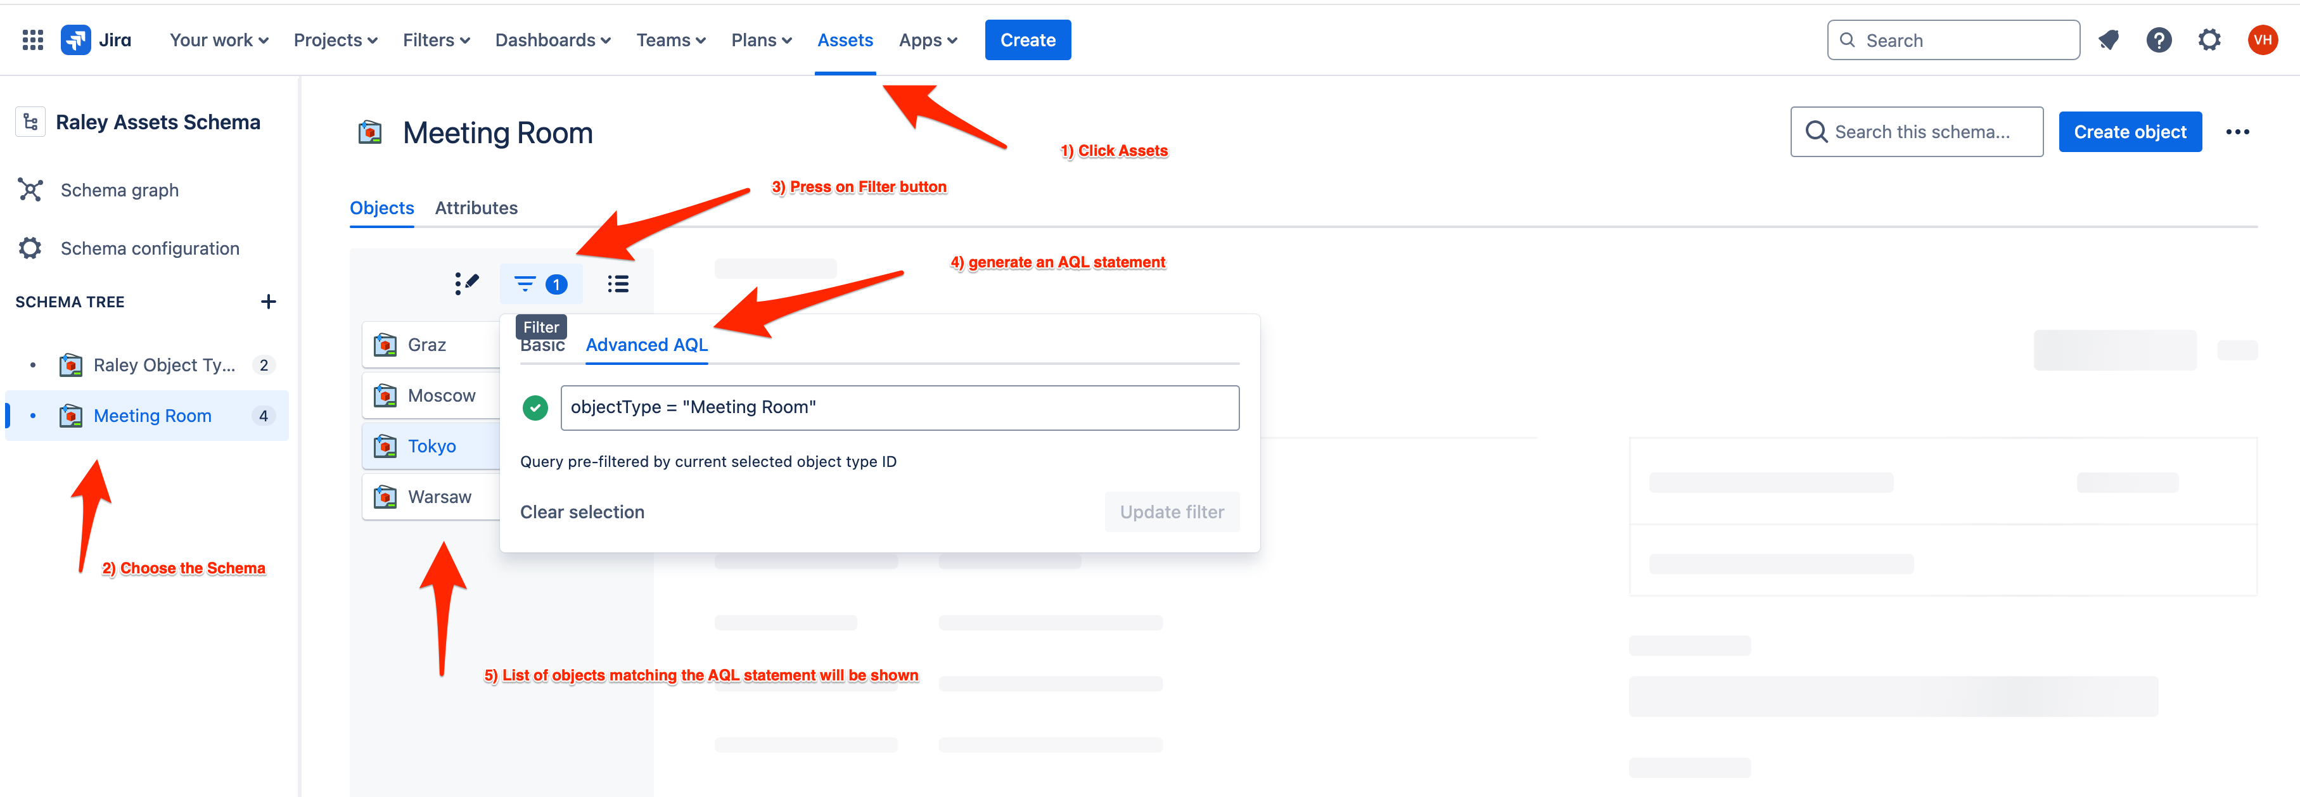The height and width of the screenshot is (797, 2300).
Task: Open the Your work dropdown
Action: (219, 40)
